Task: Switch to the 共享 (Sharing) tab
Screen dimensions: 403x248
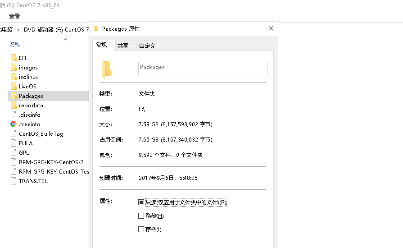Action: click(x=126, y=46)
